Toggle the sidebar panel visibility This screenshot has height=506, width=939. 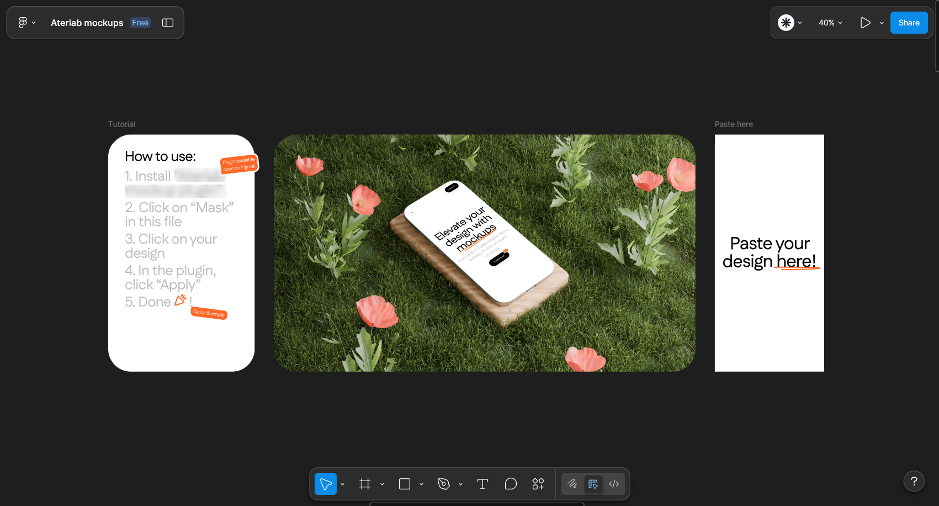click(x=168, y=23)
